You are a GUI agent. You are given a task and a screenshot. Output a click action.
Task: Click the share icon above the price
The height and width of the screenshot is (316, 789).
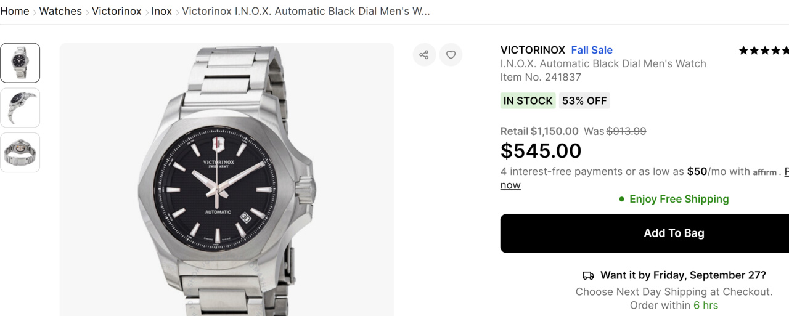click(424, 55)
